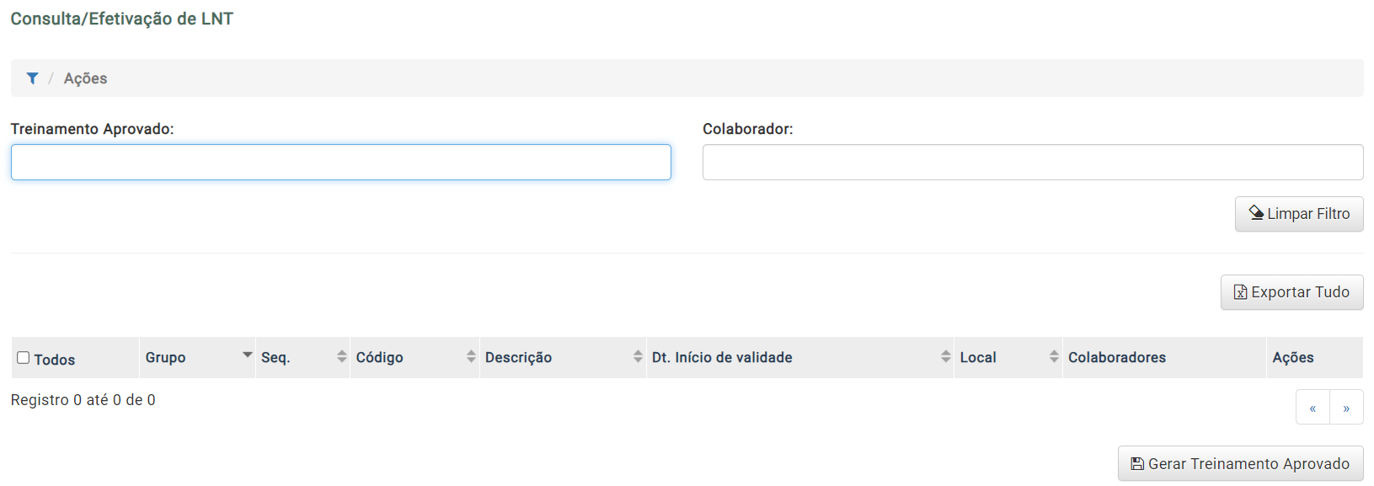Click the filter funnel icon
Viewport: 1374px width, 486px height.
click(x=32, y=78)
